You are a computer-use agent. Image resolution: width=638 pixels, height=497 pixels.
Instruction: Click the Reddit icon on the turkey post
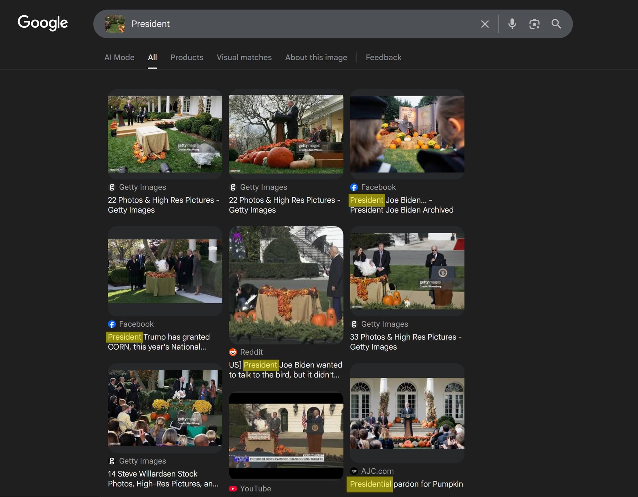(x=233, y=352)
